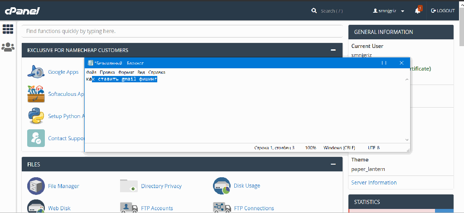Image resolution: width=464 pixels, height=213 pixels.
Task: Click the Notepad vertical scrollbar down arrow
Action: coord(406,140)
